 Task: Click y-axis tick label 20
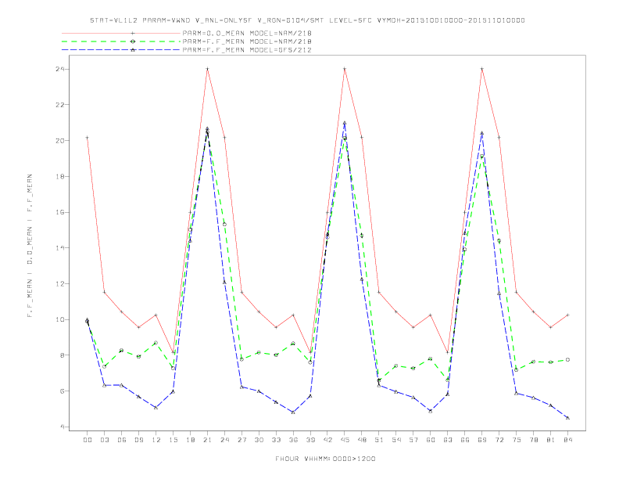[60, 140]
